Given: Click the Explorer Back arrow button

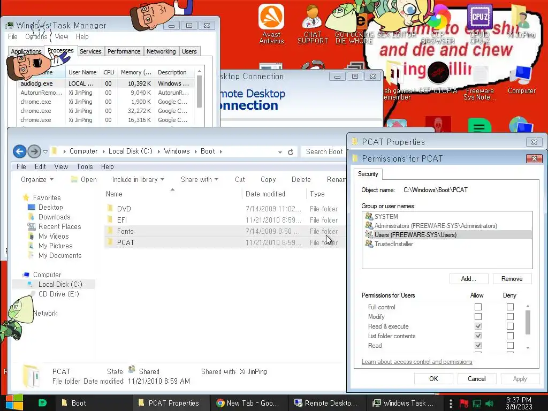Looking at the screenshot, I should 20,151.
